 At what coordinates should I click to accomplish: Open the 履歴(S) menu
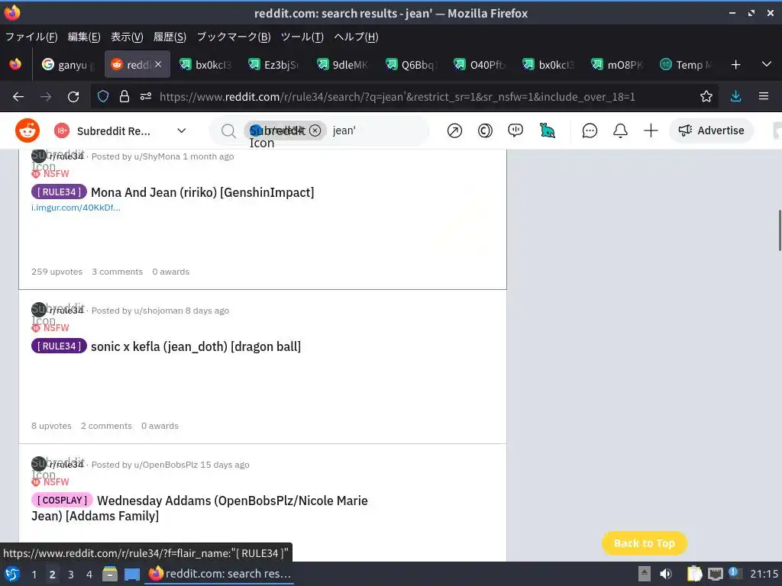(170, 37)
